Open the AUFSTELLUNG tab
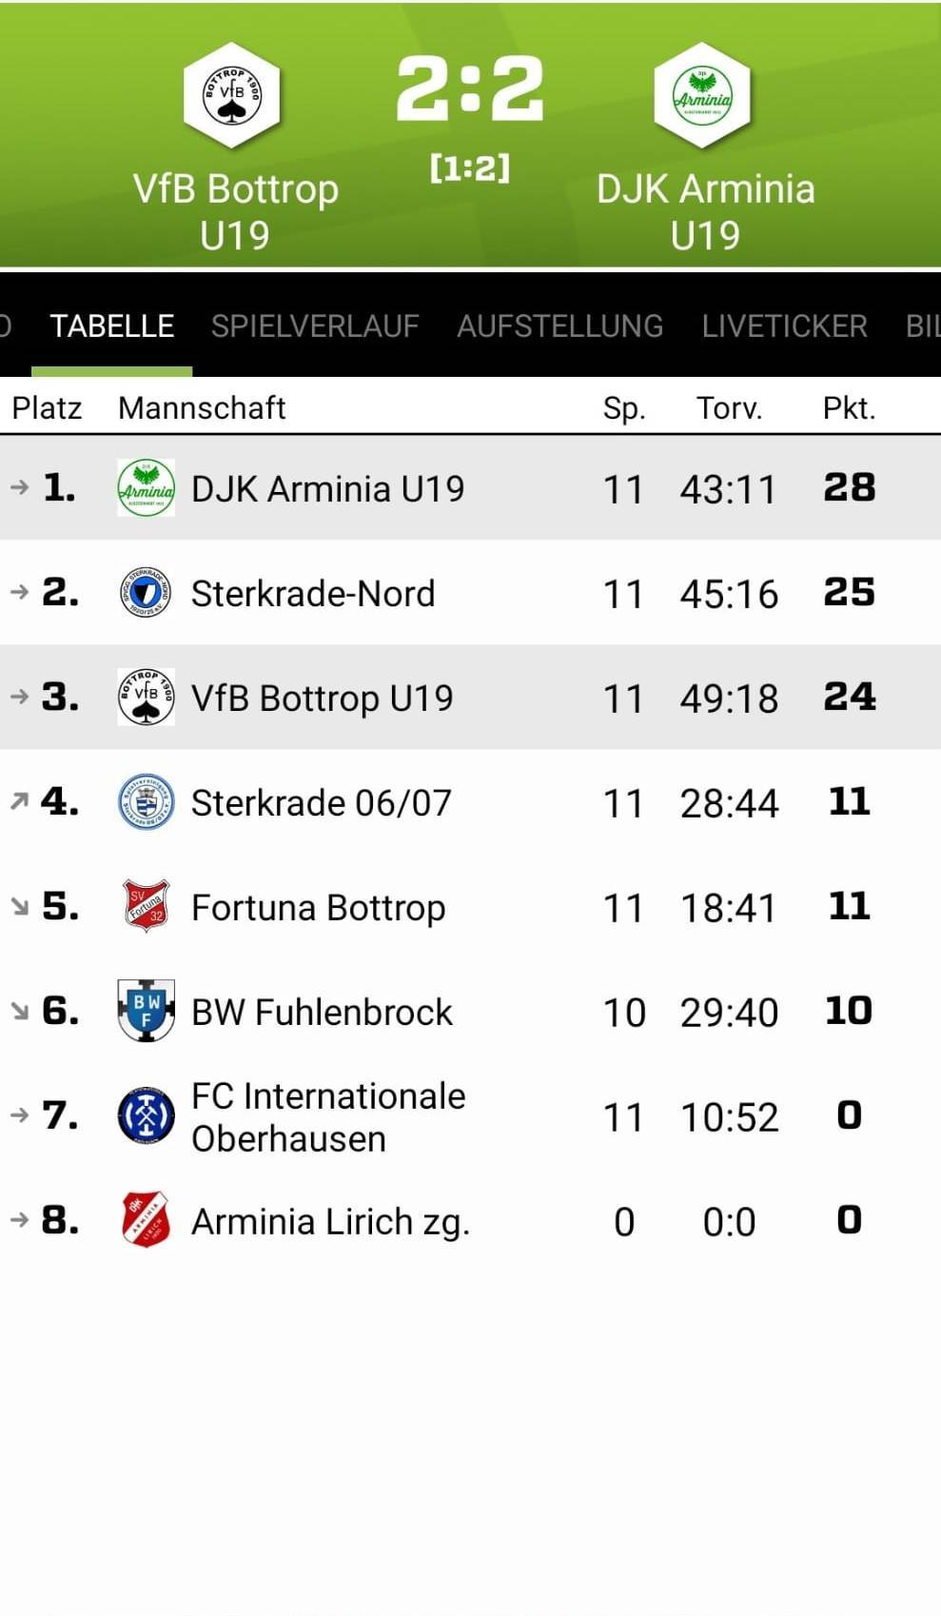Viewport: 941px width, 1616px height. tap(559, 326)
